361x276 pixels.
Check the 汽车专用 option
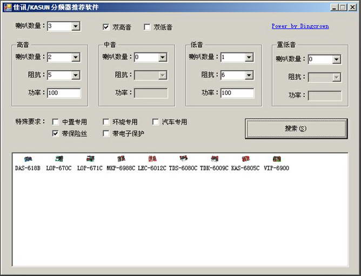(x=156, y=122)
